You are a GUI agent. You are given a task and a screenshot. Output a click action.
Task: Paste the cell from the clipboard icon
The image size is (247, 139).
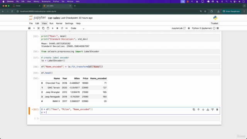[x=48, y=28]
